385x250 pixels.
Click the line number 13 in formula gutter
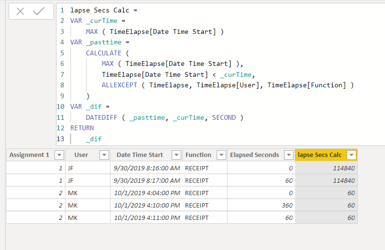[x=60, y=139]
